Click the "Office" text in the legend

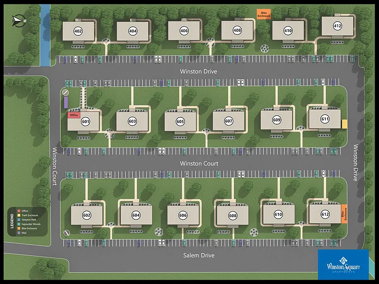coord(25,211)
